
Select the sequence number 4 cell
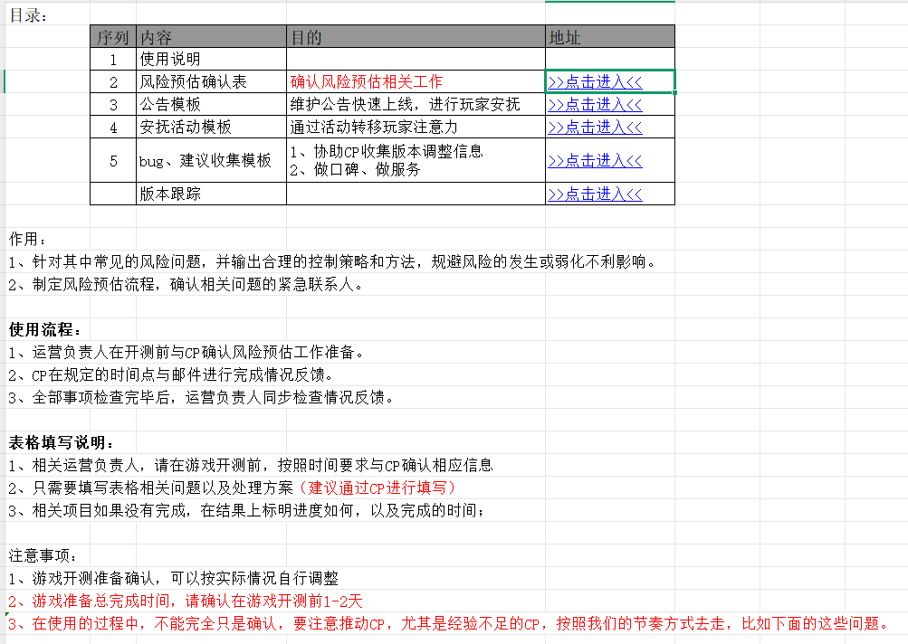(113, 127)
